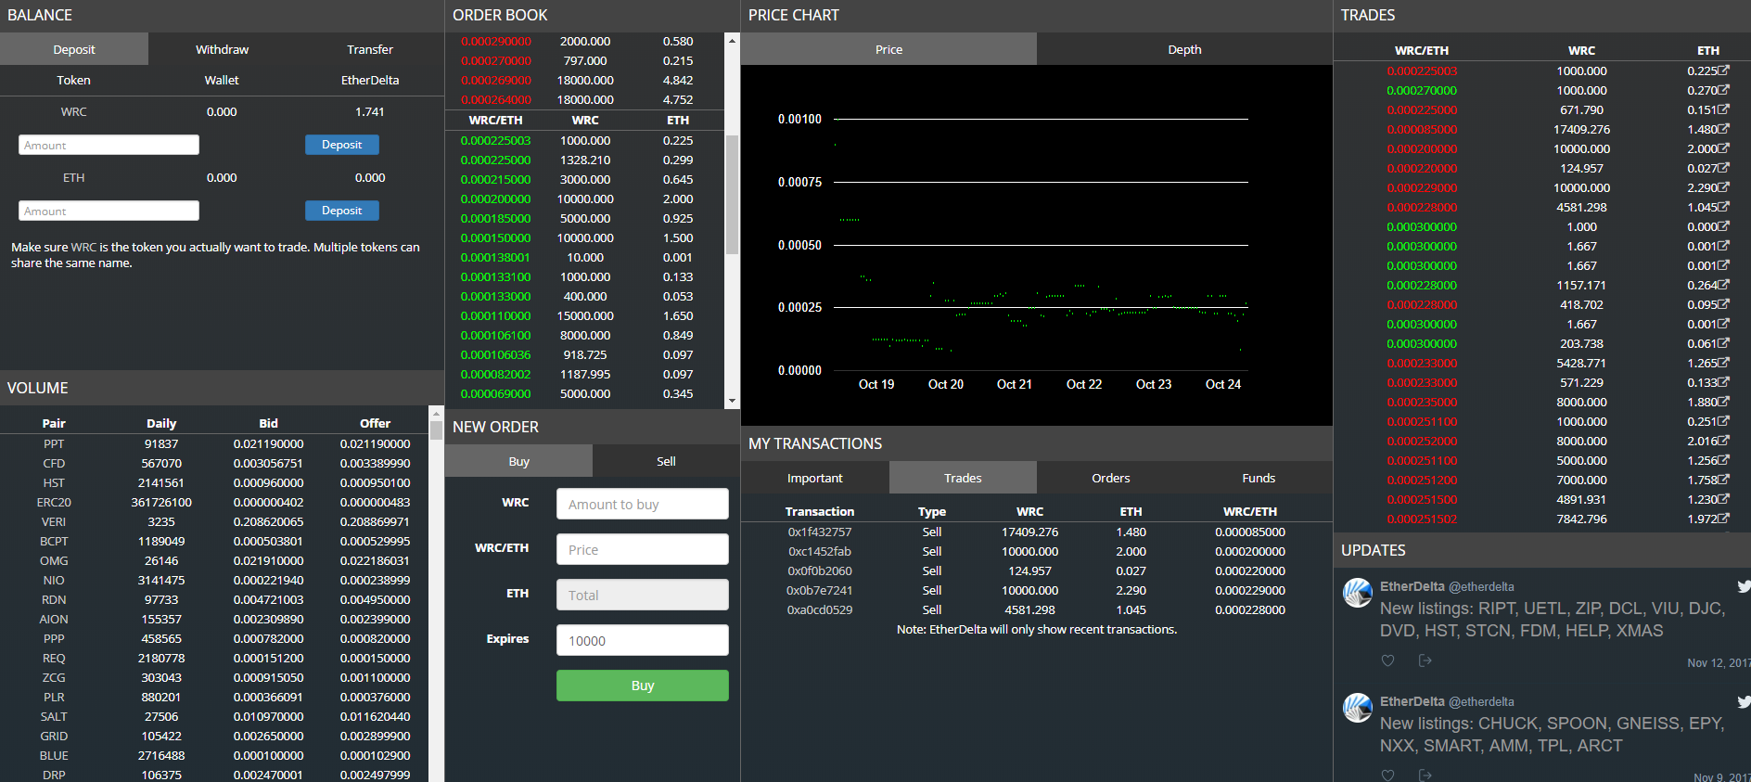This screenshot has height=782, width=1751.
Task: Open external link for the 1.045 ETH trade
Action: [x=1723, y=207]
